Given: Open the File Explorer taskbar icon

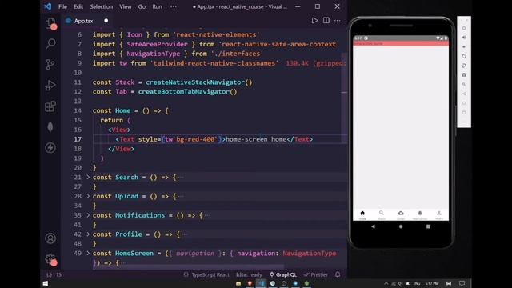Looking at the screenshot, I should tap(238, 283).
